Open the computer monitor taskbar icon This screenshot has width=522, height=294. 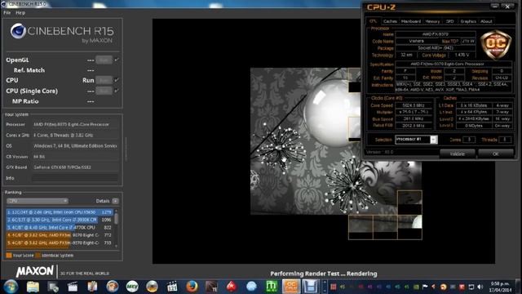(x=52, y=287)
